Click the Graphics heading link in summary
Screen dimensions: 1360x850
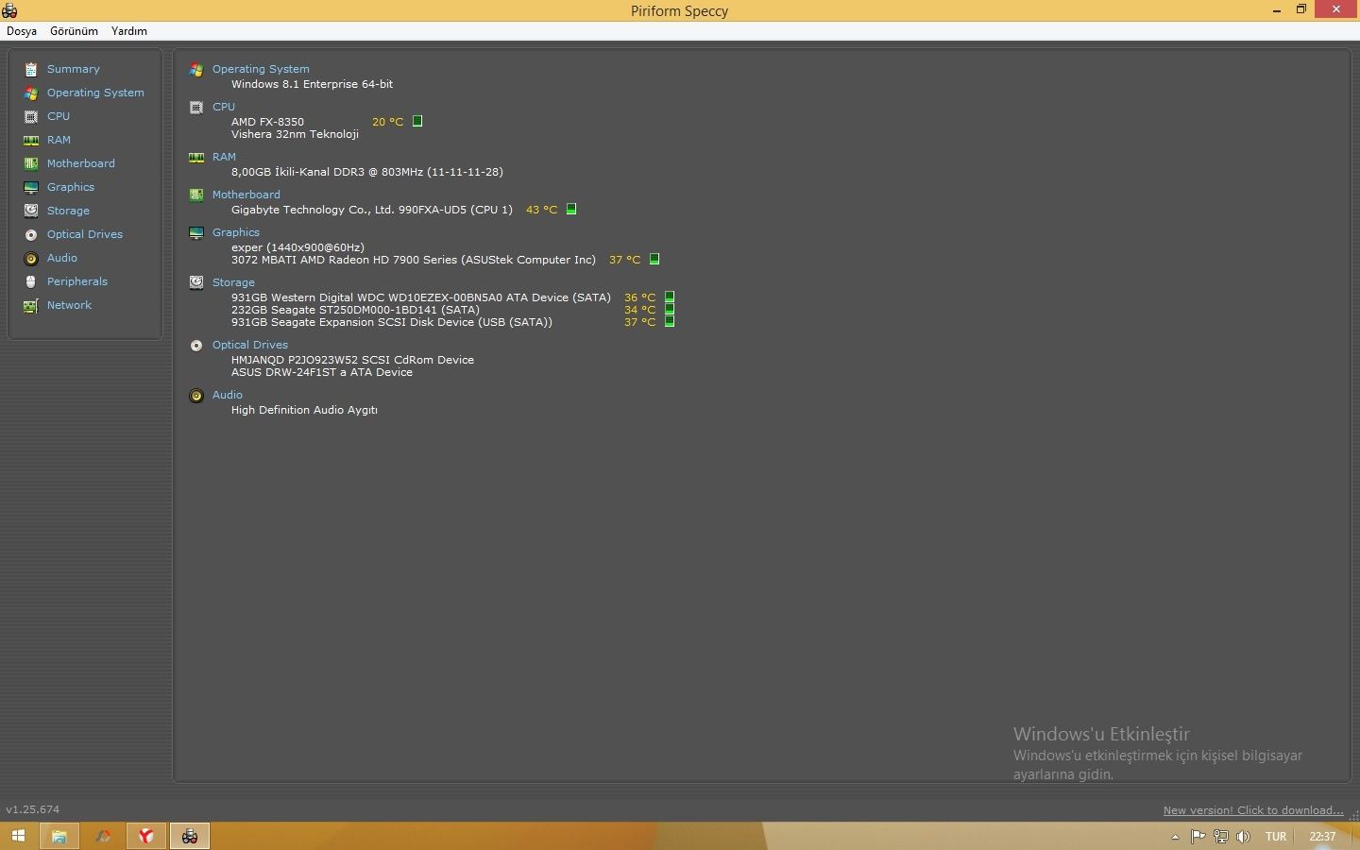tap(236, 232)
